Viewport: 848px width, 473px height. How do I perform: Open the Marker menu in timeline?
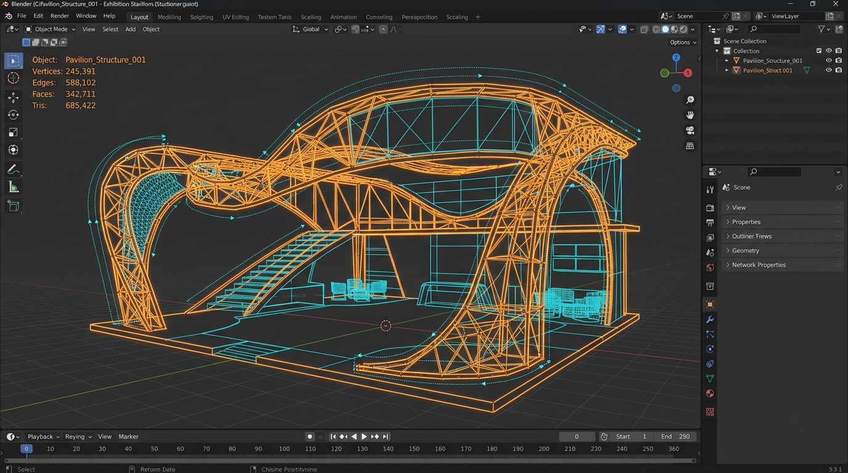pos(128,437)
